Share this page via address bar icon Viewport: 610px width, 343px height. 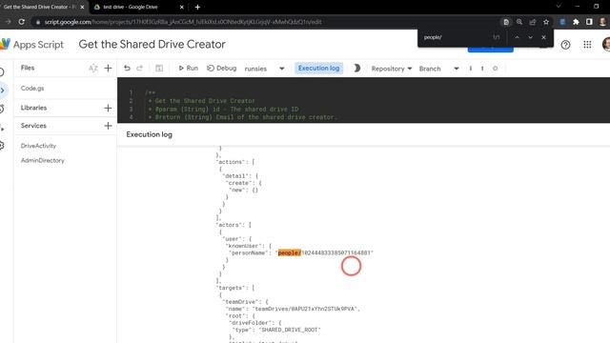pyautogui.click(x=533, y=22)
